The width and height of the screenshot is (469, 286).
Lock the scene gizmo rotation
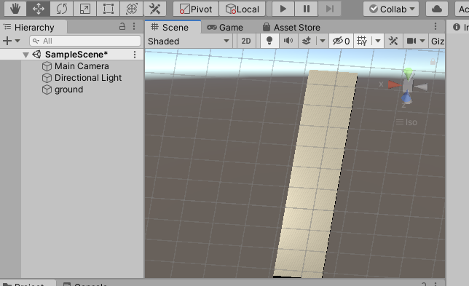433,62
